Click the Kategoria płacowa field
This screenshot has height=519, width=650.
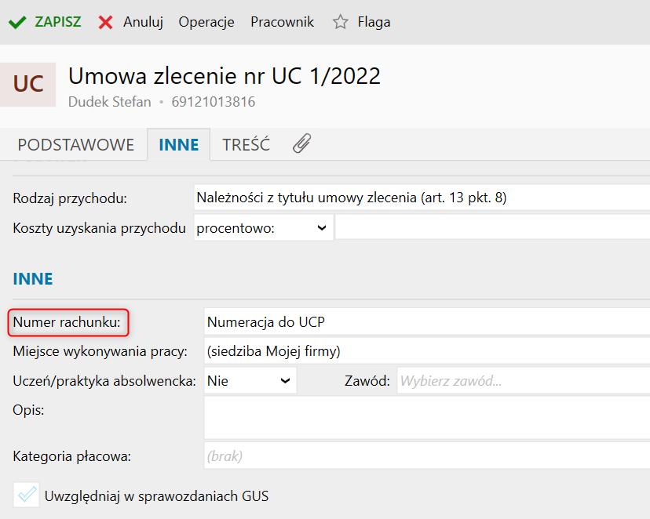pyautogui.click(x=424, y=455)
